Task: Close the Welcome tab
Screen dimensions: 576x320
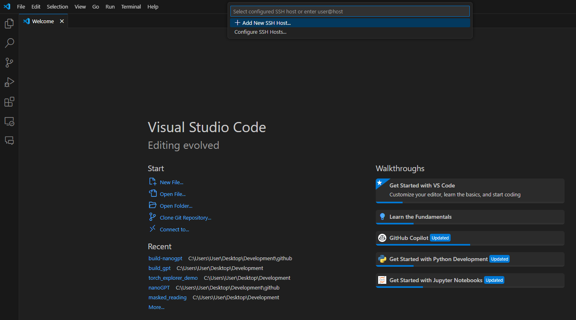Action: [62, 21]
